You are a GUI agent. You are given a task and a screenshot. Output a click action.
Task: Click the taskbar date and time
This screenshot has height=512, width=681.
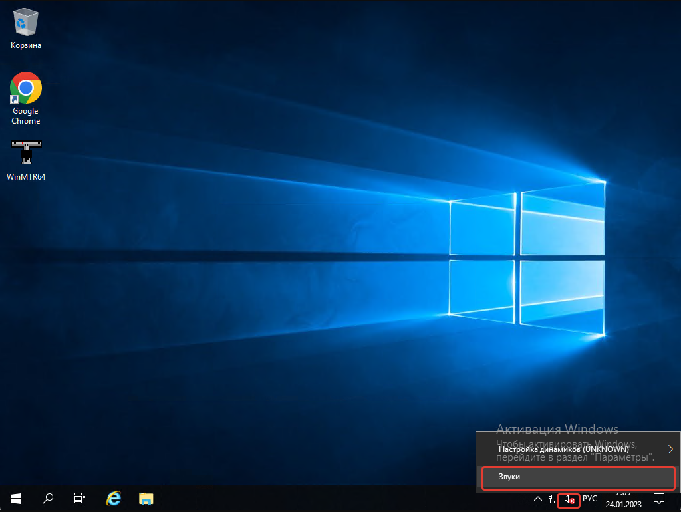[x=622, y=499]
